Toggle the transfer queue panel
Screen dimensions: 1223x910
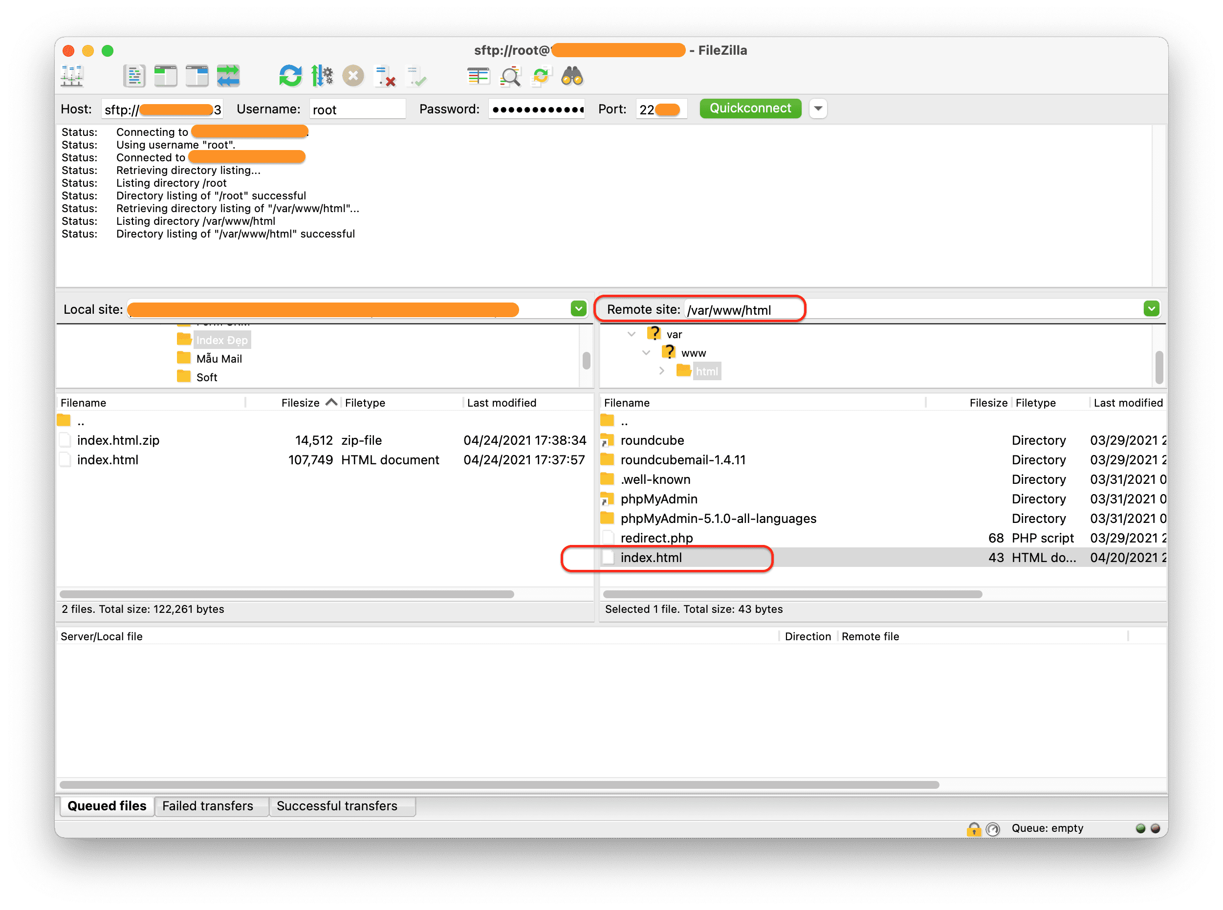(229, 76)
